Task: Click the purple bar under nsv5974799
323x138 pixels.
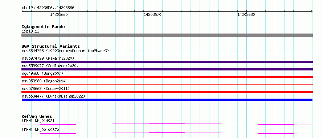Action: pyautogui.click(x=167, y=62)
